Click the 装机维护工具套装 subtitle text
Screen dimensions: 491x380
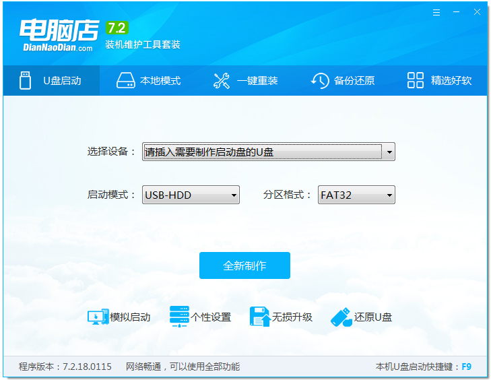(x=143, y=44)
